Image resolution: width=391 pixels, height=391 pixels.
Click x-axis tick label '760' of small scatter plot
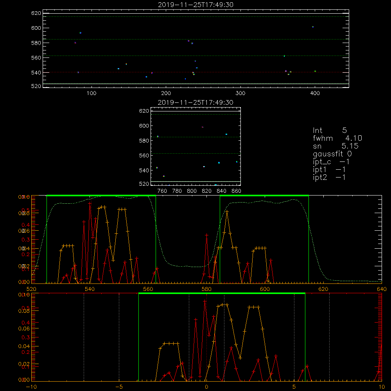click(162, 191)
